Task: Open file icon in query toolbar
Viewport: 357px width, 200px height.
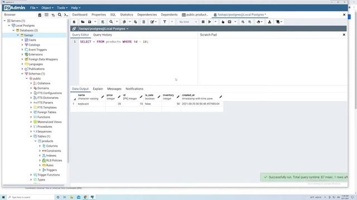Action: click(x=83, y=22)
